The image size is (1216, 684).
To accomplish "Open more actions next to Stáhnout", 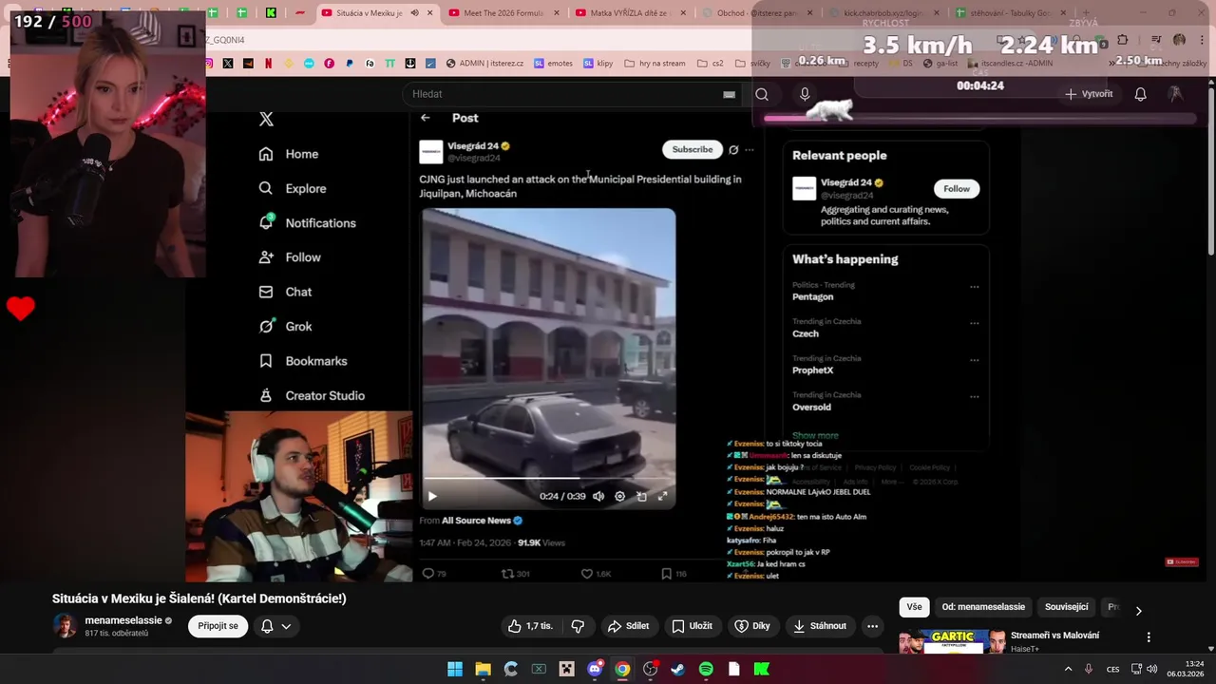I will click(x=872, y=626).
